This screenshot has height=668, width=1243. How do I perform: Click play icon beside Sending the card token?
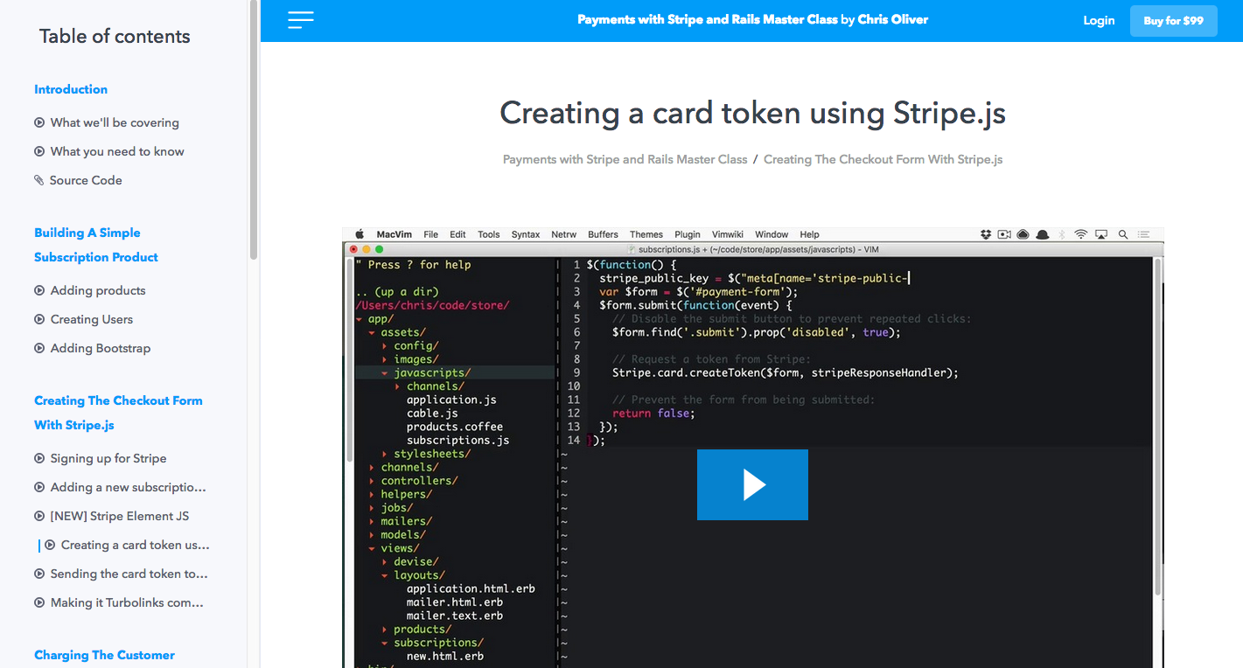point(39,574)
